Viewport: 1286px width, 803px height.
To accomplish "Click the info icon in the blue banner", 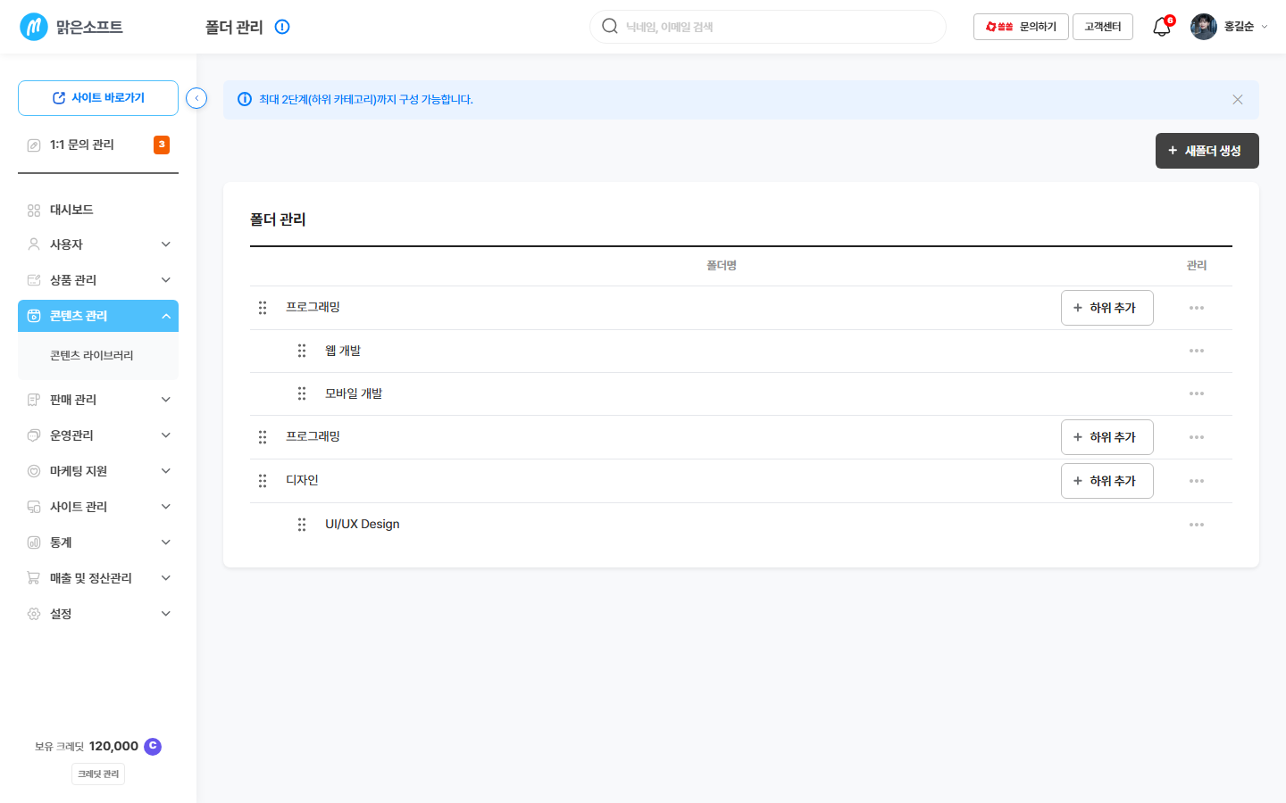I will tap(245, 99).
